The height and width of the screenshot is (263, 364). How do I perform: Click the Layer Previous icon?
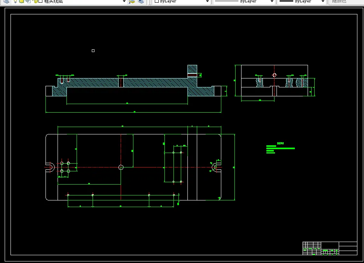click(x=141, y=2)
